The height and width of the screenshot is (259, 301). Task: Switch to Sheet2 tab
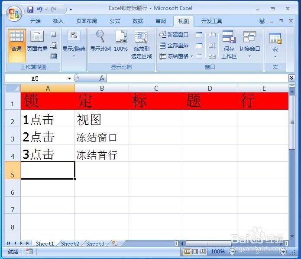70,244
